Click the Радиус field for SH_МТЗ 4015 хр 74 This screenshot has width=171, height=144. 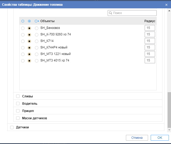[x=150, y=60]
